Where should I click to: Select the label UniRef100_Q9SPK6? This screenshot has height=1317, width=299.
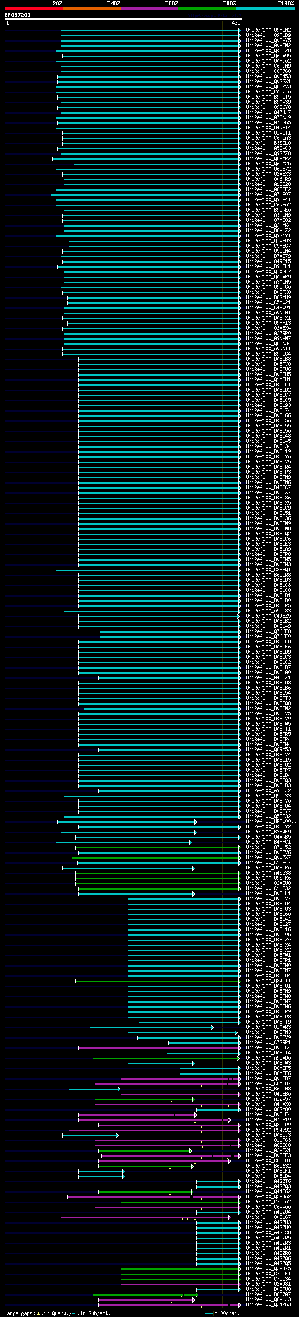[x=268, y=878]
